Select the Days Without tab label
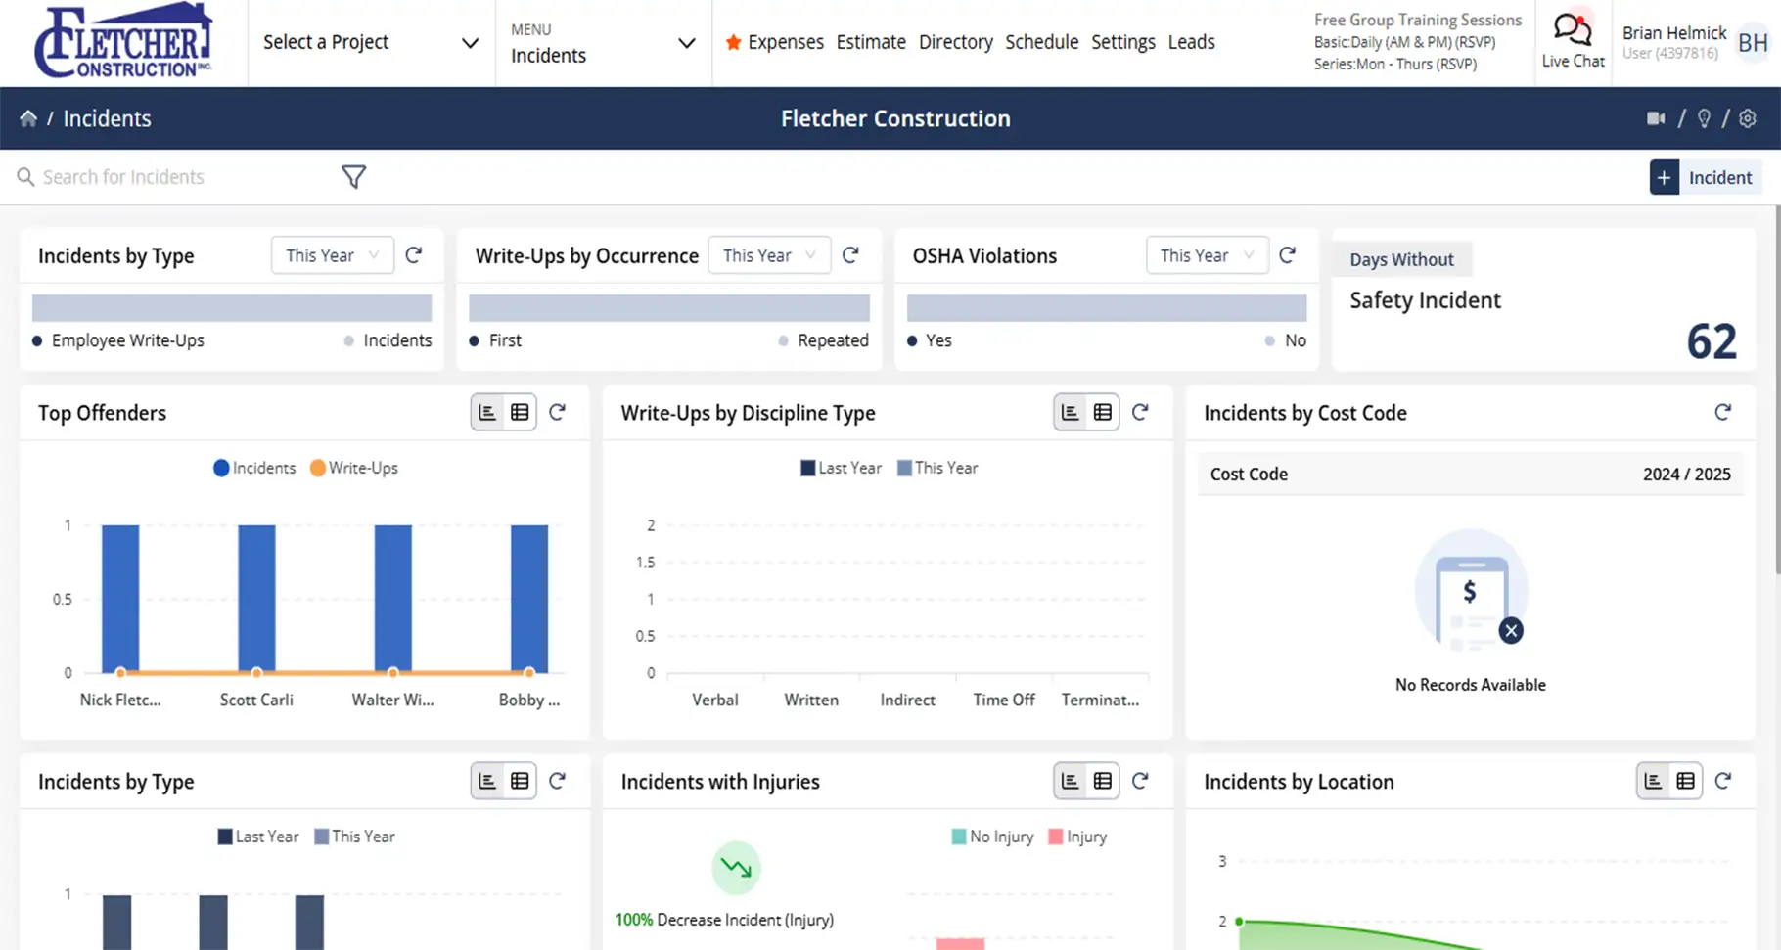Viewport: 1781px width, 950px height. [1401, 259]
